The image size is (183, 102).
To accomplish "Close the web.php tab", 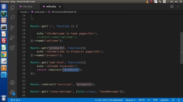I will (60, 7).
